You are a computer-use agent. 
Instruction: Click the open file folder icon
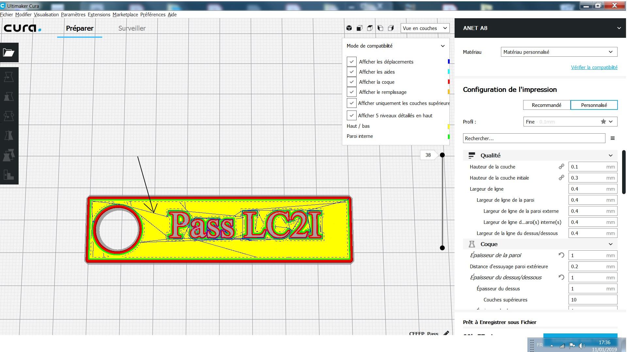tap(9, 52)
